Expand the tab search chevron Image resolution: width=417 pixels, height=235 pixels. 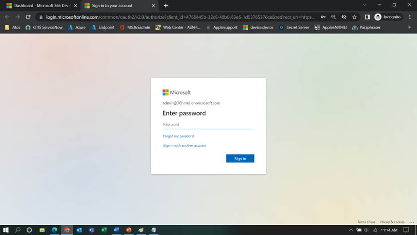tap(365, 5)
